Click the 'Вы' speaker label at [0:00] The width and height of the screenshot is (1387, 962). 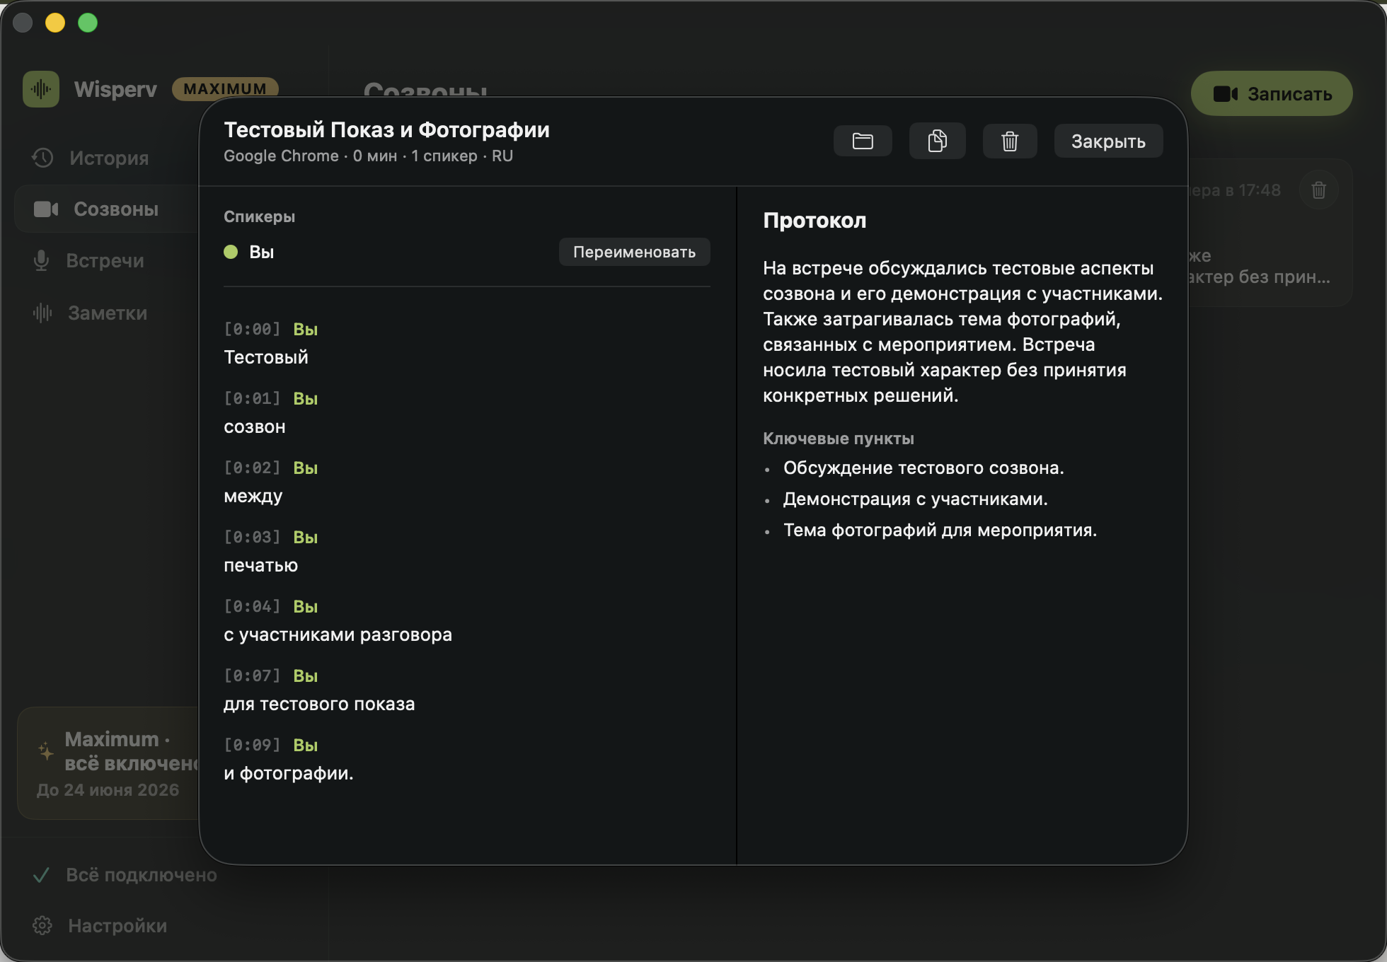tap(305, 329)
